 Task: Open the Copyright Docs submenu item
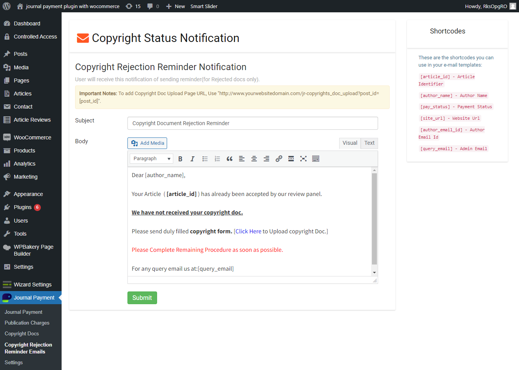tap(22, 333)
